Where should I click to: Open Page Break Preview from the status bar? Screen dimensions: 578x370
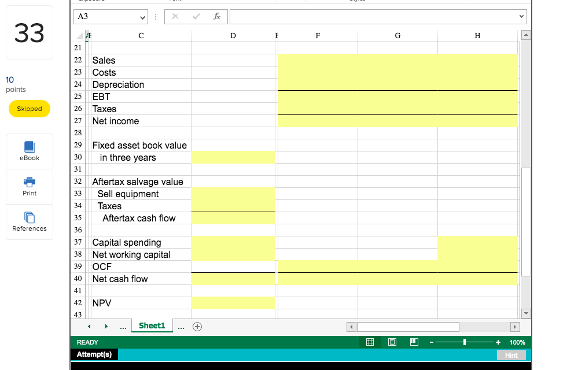414,342
